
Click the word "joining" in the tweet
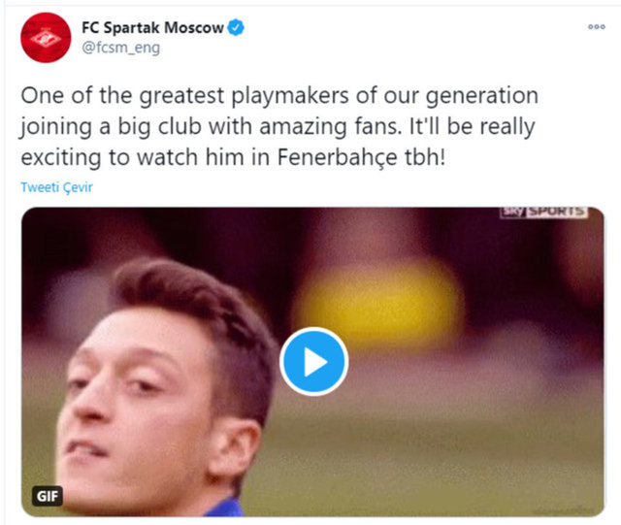coord(53,126)
